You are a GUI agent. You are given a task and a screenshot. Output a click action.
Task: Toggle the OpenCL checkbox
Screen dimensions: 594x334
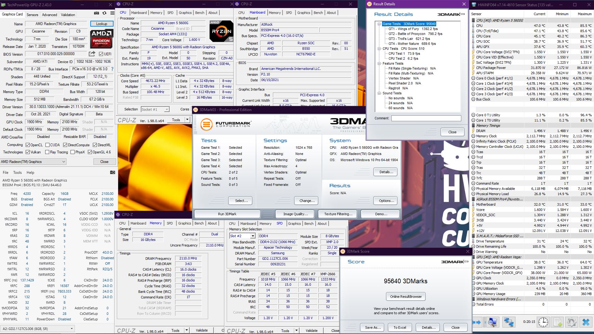click(x=28, y=145)
